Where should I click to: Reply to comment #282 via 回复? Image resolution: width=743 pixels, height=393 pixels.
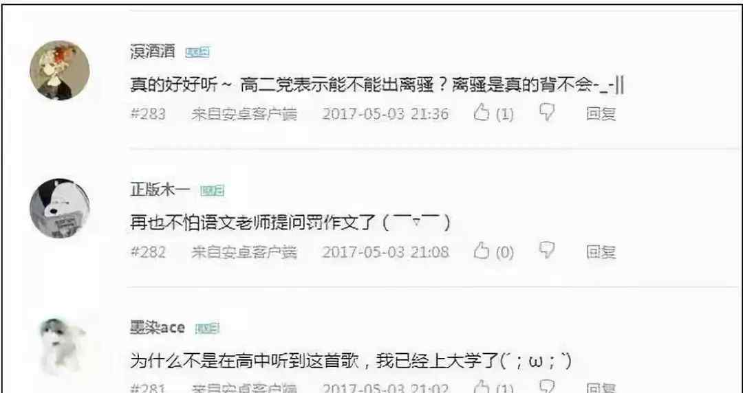click(601, 251)
